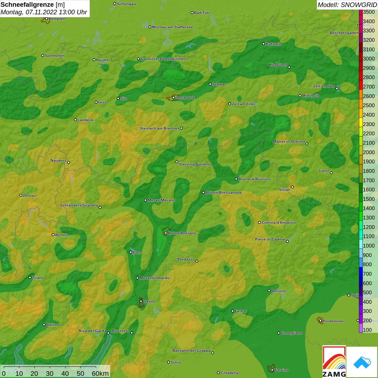Viewport: 378px width, 378px height.
Task: Click the Trento city marker dot
Action: (x=141, y=301)
